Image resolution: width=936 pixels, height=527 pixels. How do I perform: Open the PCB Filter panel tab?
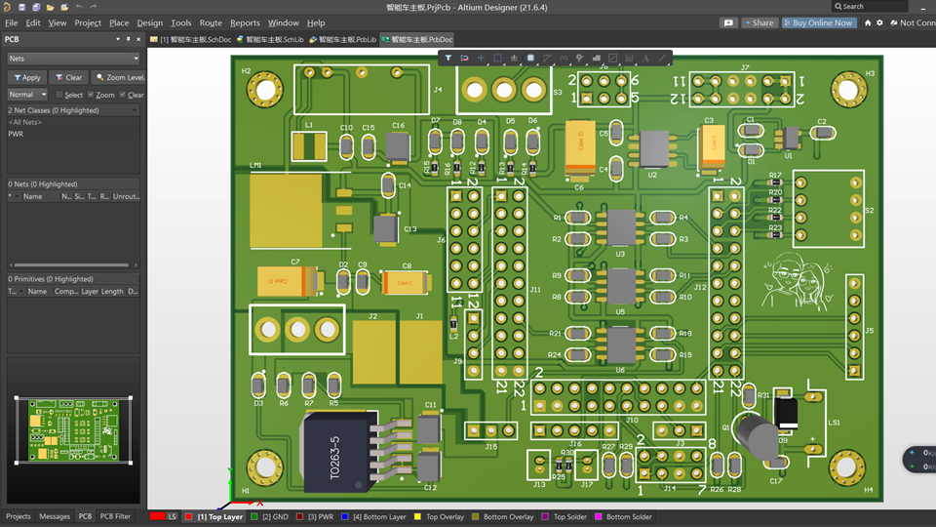click(115, 516)
